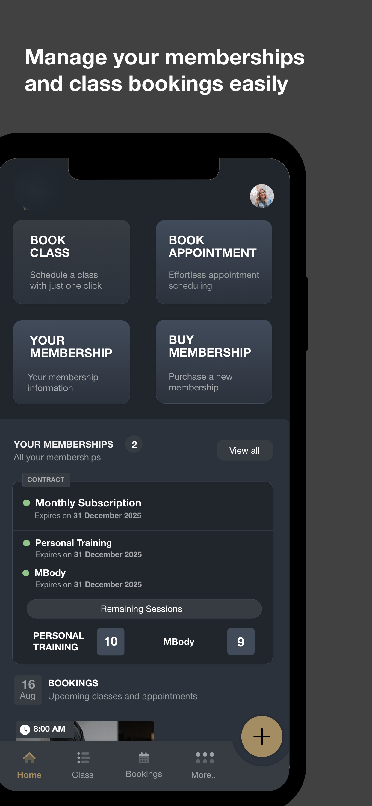372x806 pixels.
Task: Open the More dots icon
Action: click(205, 757)
